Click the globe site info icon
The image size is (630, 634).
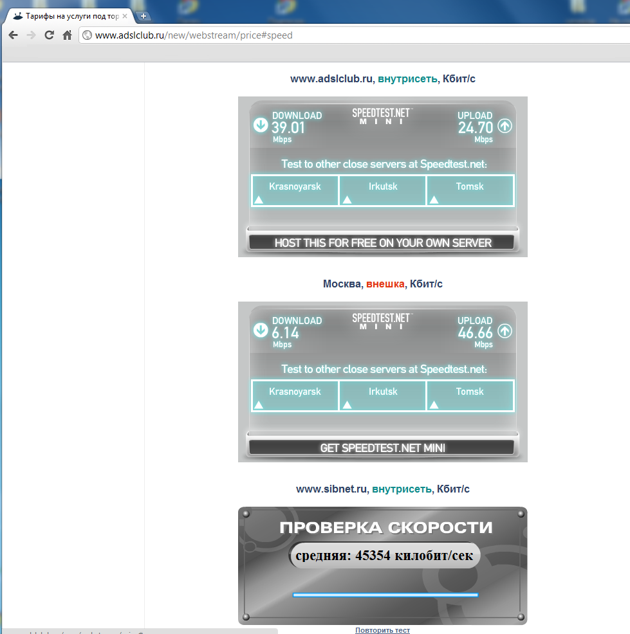(87, 35)
